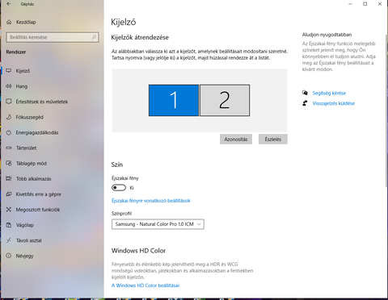Click the Rendszer section label

coord(16,52)
